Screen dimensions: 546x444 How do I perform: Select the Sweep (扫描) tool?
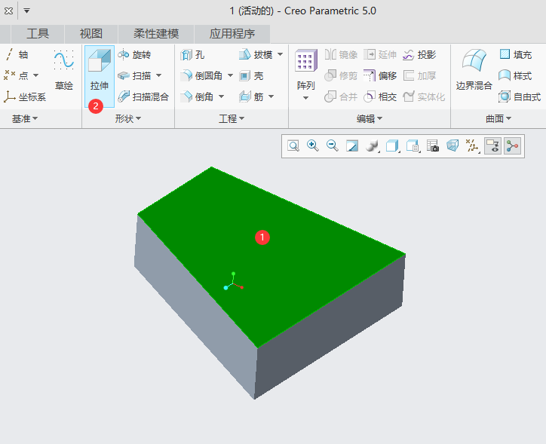click(134, 75)
